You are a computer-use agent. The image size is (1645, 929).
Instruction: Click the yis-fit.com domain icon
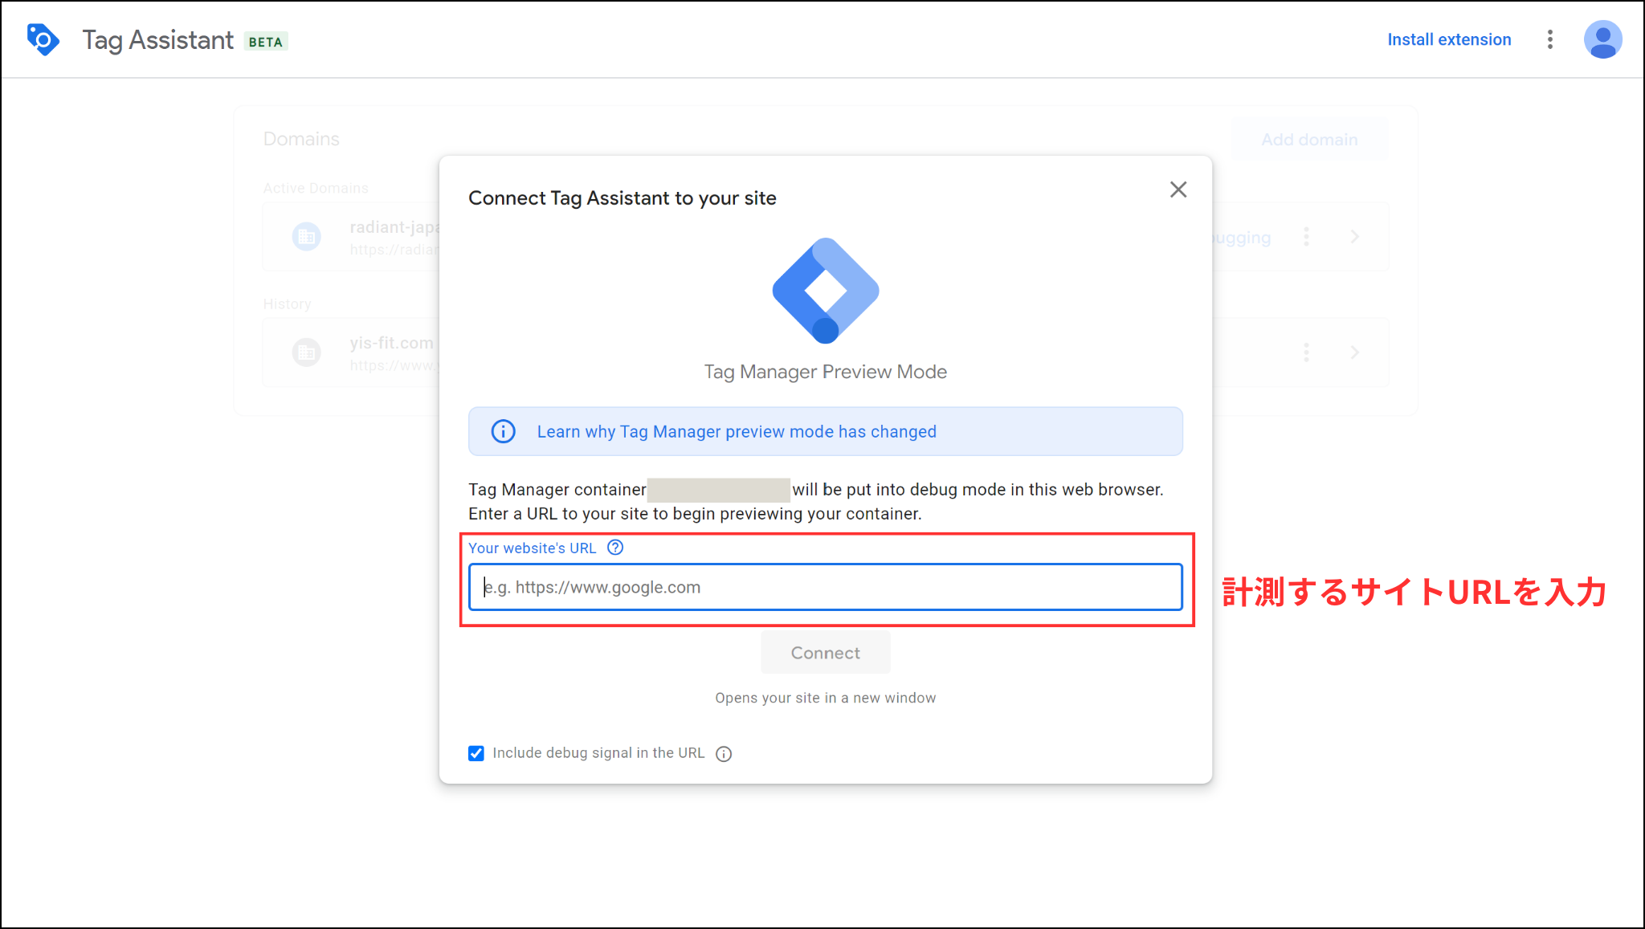306,352
